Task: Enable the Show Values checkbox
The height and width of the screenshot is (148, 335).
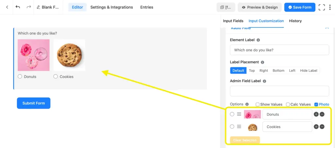Action: click(257, 104)
